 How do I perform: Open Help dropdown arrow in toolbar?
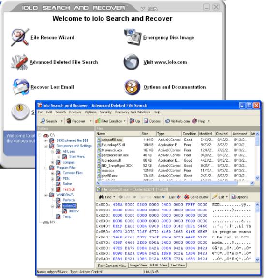[x=209, y=121]
